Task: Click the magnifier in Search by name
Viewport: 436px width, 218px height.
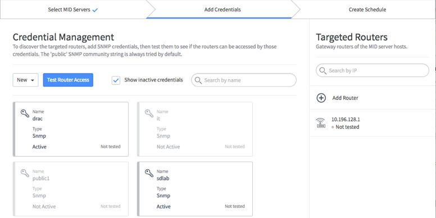Action: pyautogui.click(x=198, y=80)
